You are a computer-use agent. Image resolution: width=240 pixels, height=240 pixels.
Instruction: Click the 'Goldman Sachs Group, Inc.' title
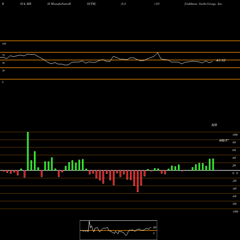tap(203, 4)
